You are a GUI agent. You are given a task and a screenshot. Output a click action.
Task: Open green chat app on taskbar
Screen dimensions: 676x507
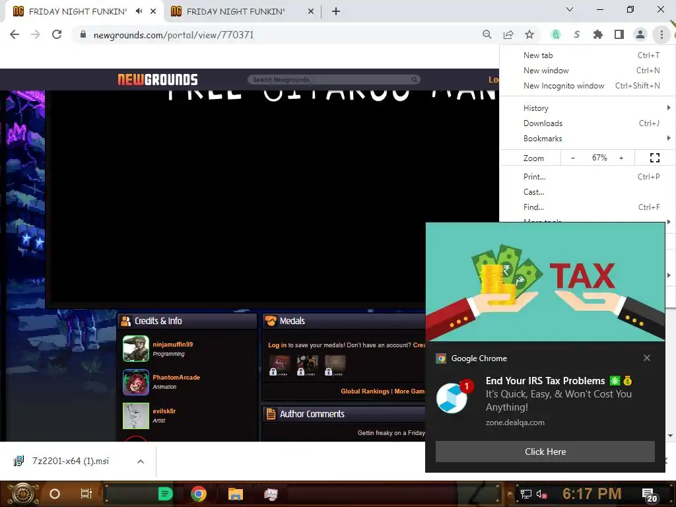[165, 494]
